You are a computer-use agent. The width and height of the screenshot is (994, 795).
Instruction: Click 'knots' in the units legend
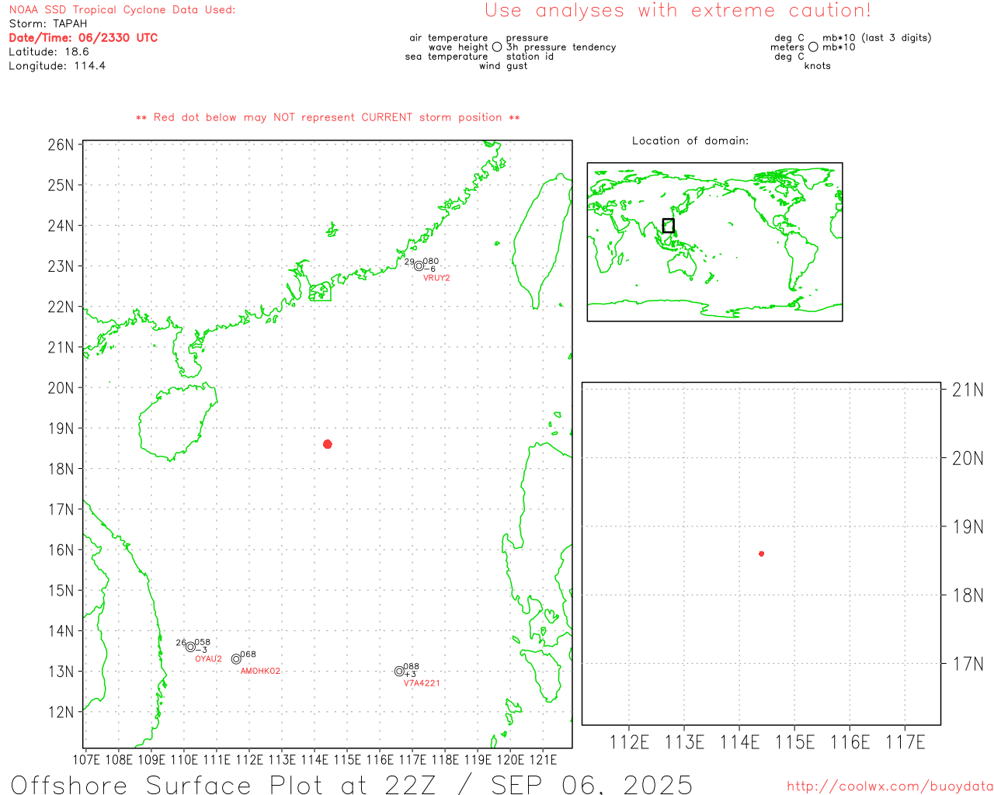[x=818, y=66]
